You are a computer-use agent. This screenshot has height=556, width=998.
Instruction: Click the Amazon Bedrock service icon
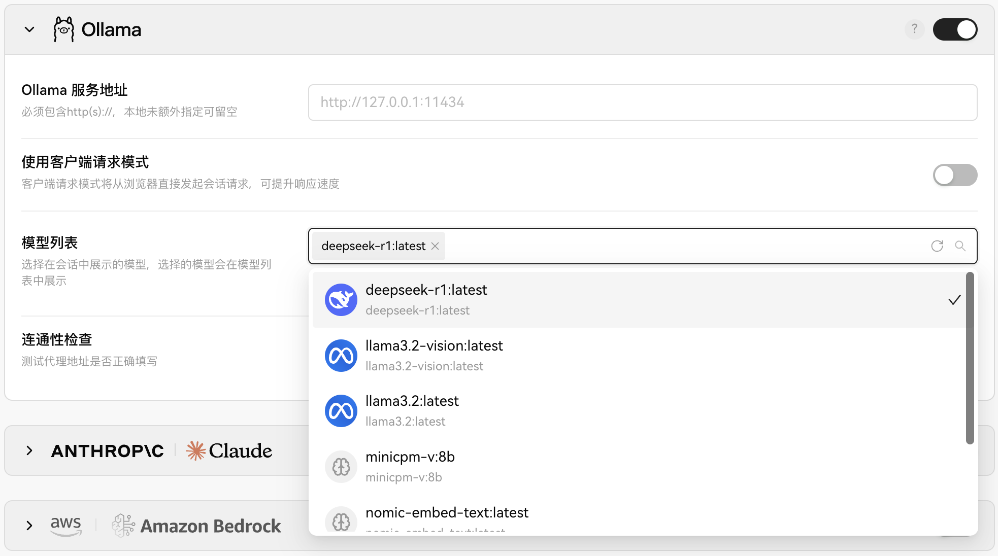[x=122, y=525]
